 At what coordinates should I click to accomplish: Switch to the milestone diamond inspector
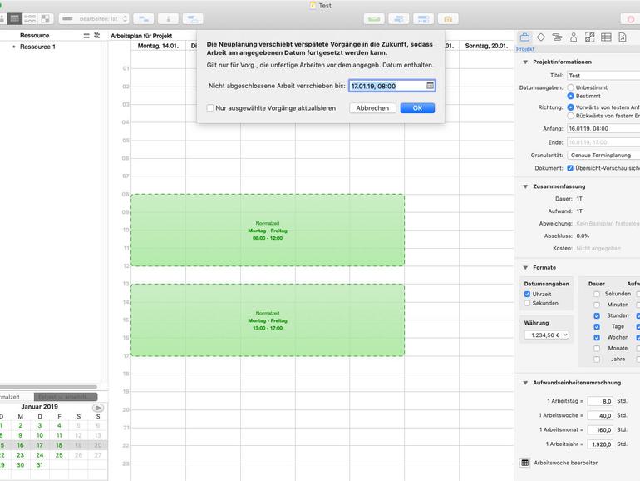point(541,37)
